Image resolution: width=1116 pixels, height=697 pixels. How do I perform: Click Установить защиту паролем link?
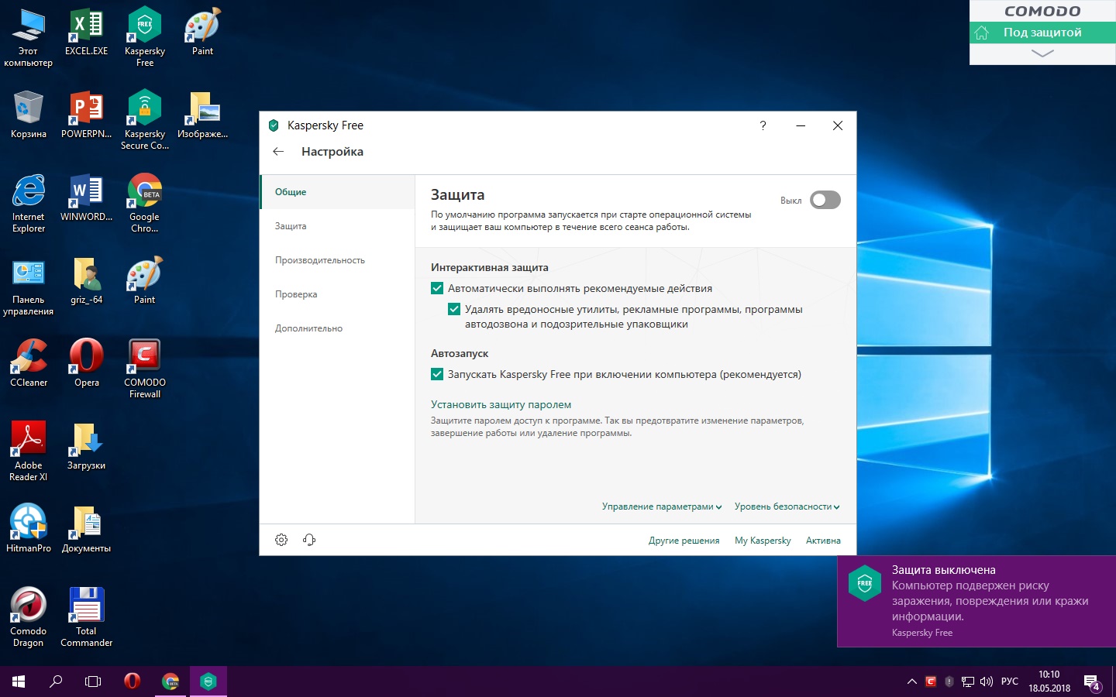click(x=501, y=404)
